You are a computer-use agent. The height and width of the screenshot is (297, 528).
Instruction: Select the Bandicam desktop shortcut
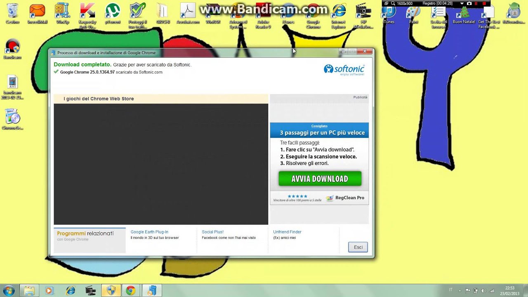pos(12,49)
